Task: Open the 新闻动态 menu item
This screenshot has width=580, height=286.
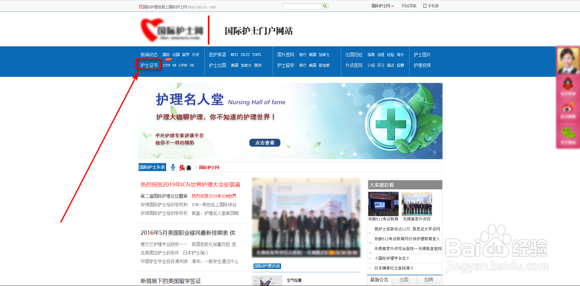Action: pos(149,55)
